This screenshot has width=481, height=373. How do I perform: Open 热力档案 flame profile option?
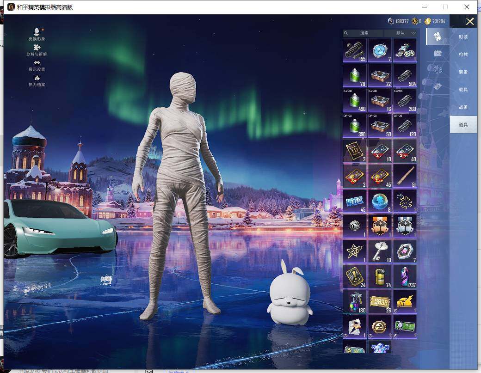coord(37,81)
